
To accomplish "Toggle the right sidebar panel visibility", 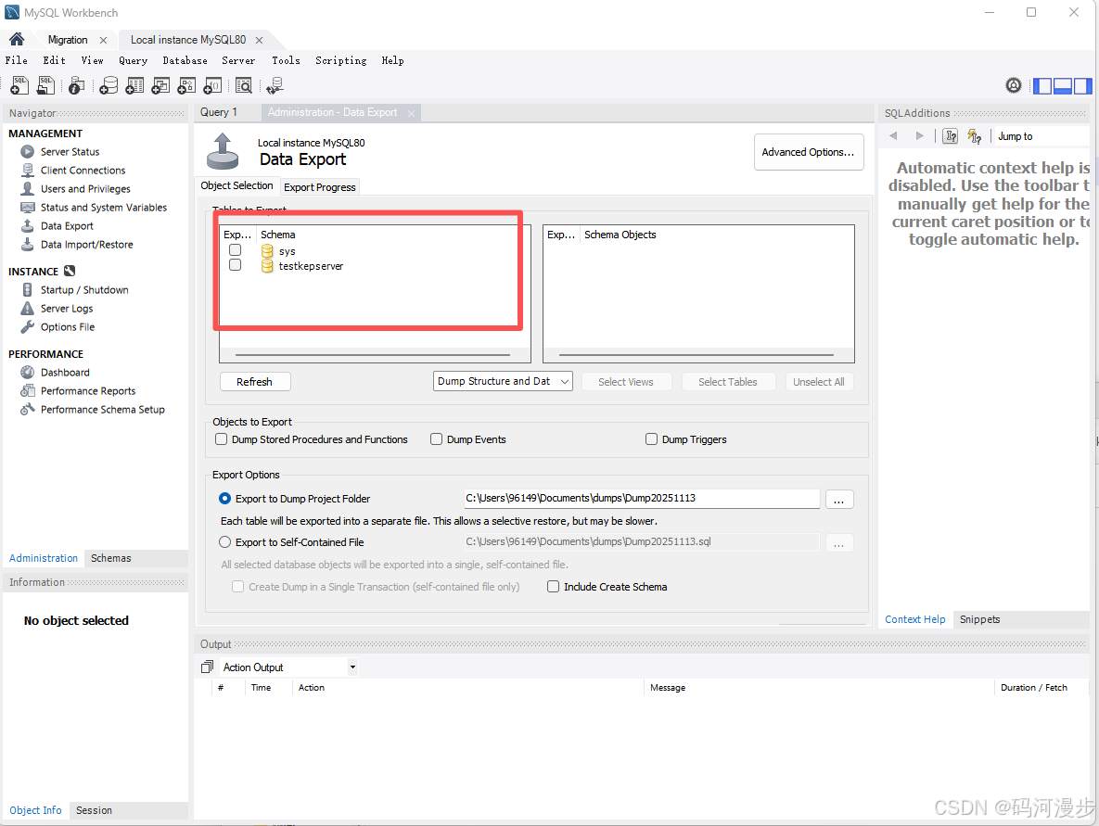I will click(1083, 86).
